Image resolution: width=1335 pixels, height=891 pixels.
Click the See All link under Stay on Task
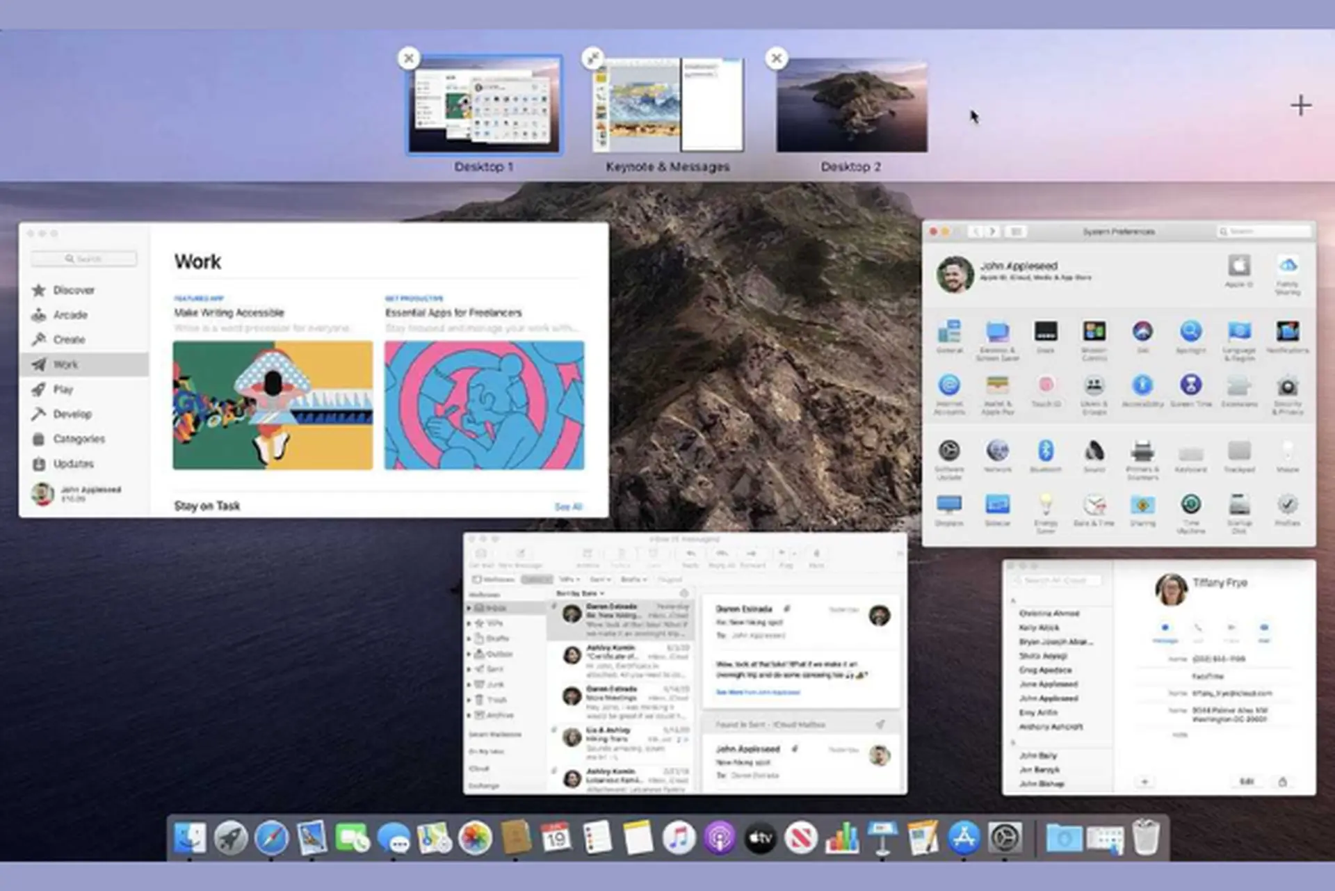[568, 506]
